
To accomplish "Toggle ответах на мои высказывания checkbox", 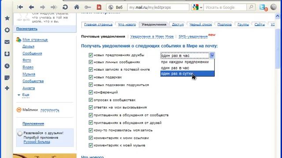I will point(91,107).
